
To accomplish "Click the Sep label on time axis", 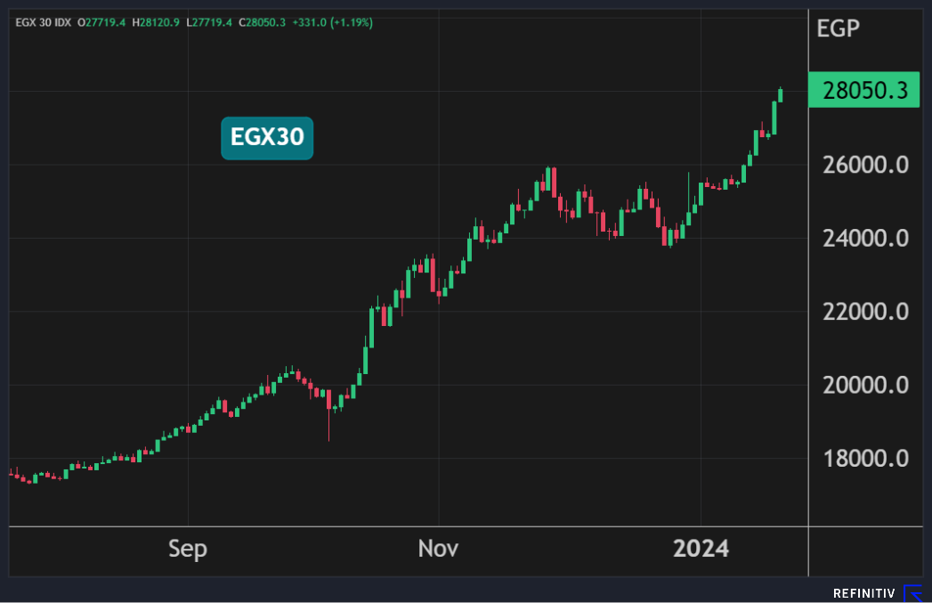I will (x=188, y=549).
